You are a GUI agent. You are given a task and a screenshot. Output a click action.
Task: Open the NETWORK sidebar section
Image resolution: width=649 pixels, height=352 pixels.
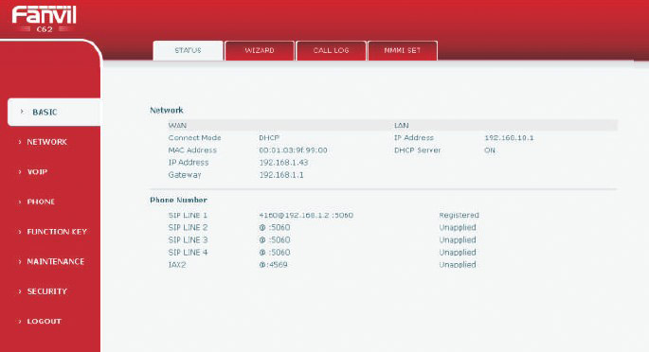coord(46,142)
